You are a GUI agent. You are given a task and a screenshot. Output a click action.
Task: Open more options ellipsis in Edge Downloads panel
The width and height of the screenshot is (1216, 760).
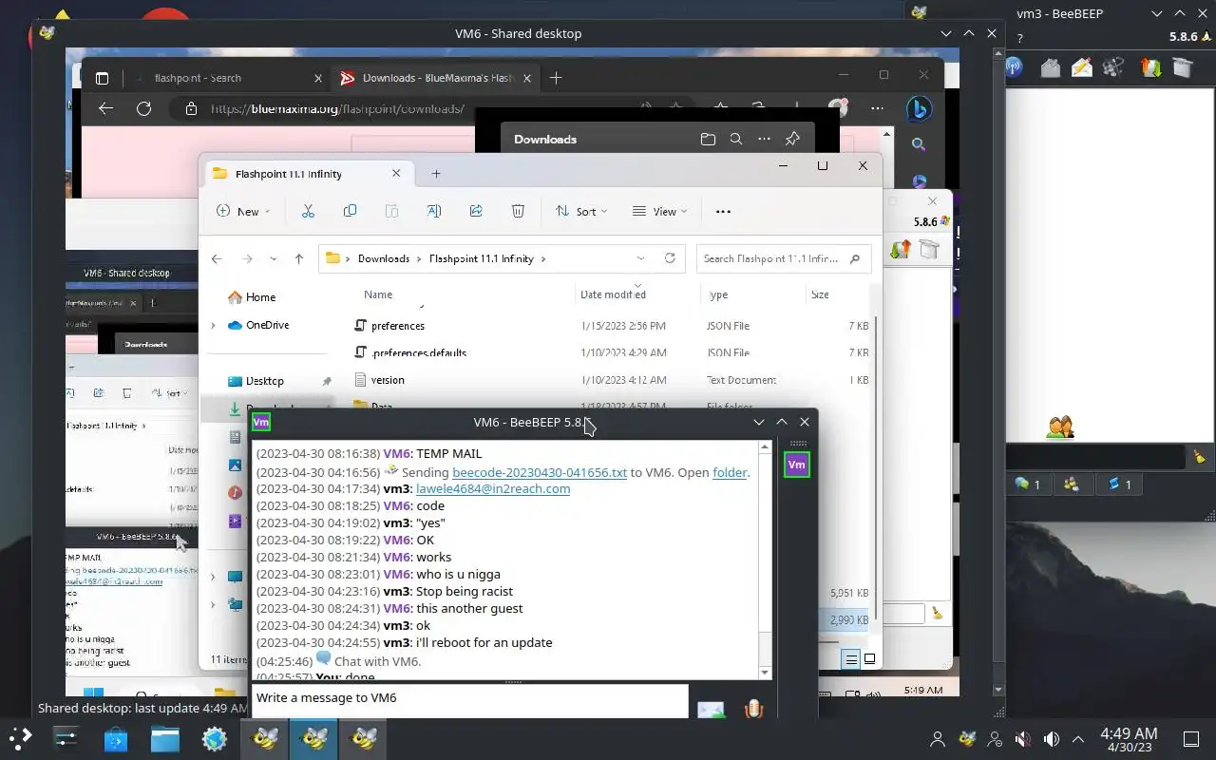click(x=764, y=139)
